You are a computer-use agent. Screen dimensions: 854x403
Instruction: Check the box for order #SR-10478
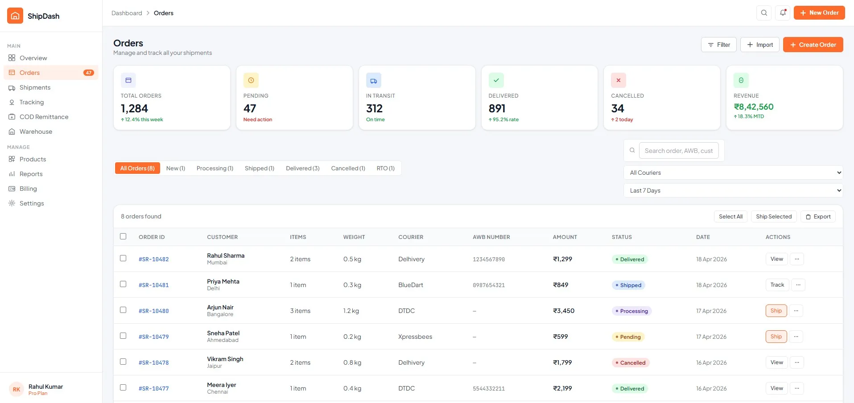(x=123, y=362)
